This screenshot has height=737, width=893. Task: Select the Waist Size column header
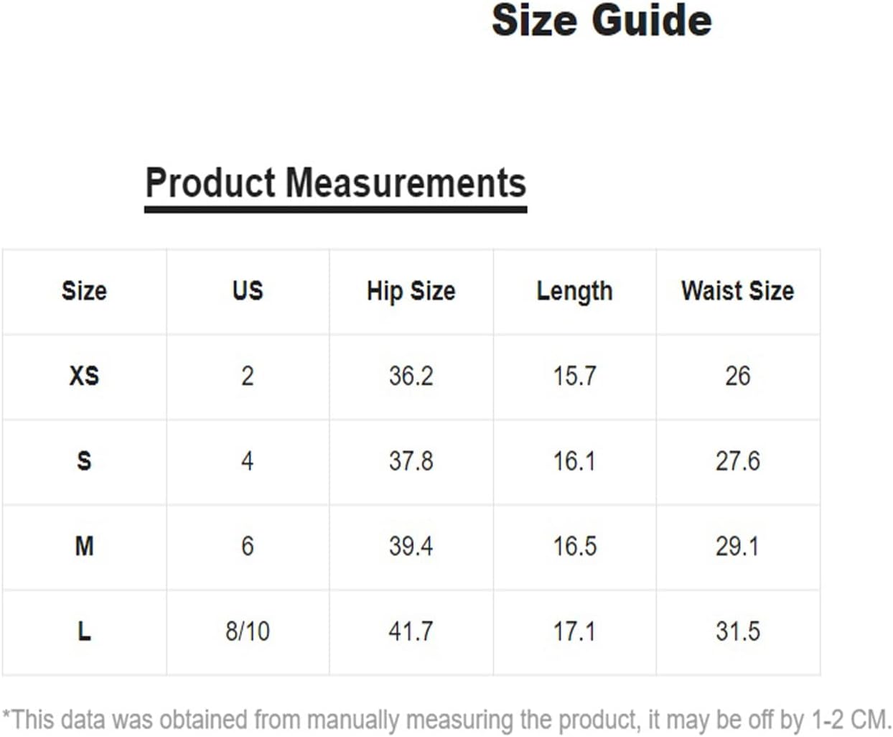[738, 291]
